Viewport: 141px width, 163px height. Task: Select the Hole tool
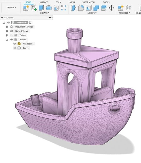click(x=57, y=8)
